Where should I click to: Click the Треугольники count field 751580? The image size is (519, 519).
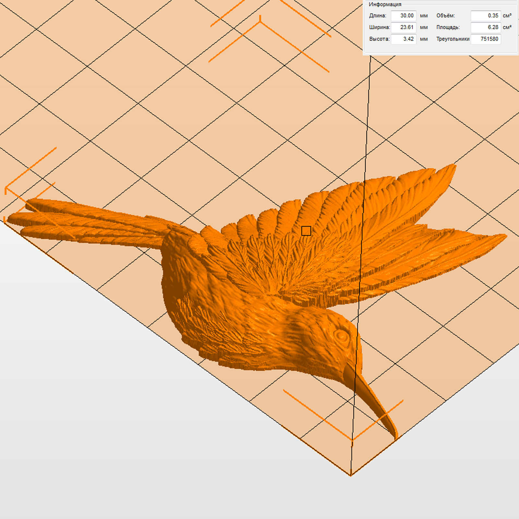point(486,39)
